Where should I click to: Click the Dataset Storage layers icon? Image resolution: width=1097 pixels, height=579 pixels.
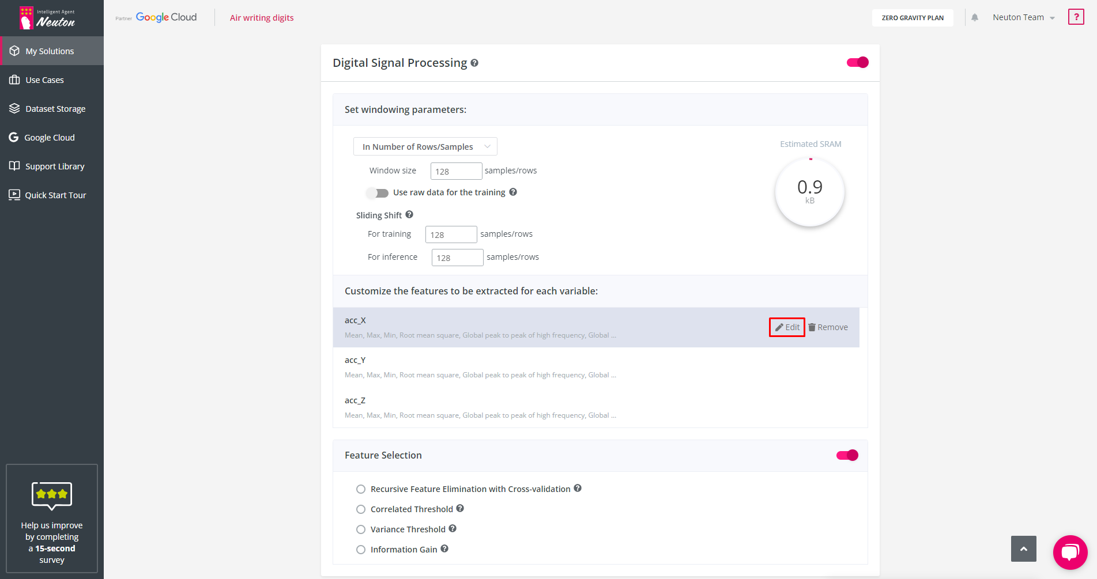coord(14,108)
